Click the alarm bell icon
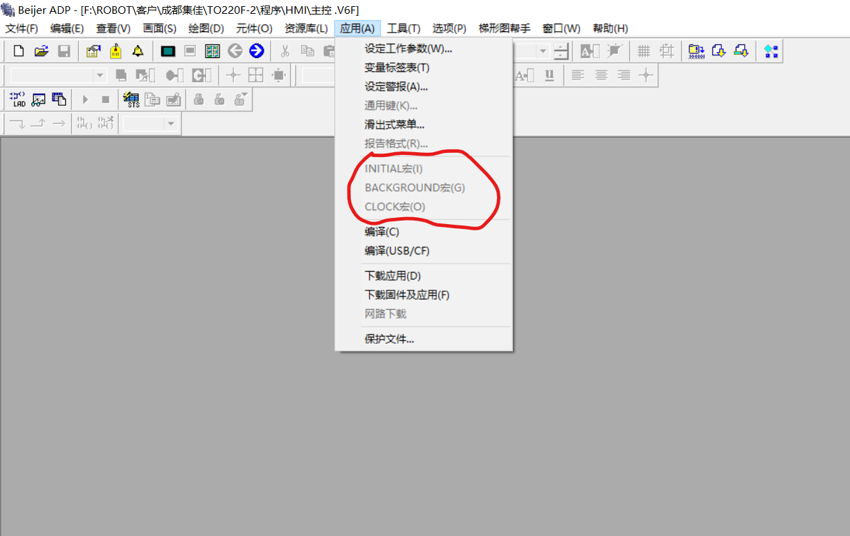850x536 pixels. pos(138,51)
